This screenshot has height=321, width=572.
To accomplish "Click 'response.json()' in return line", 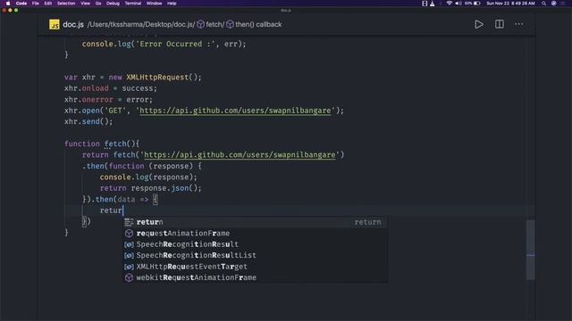I will click(x=164, y=188).
